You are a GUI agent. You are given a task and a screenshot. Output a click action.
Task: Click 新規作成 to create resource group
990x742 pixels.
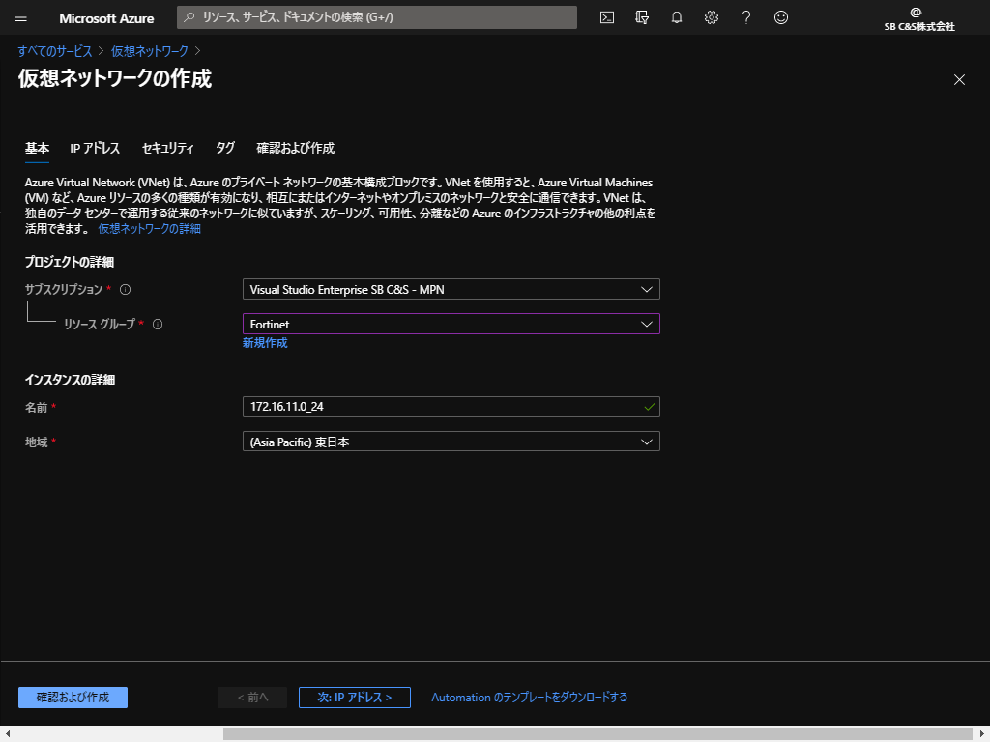(x=265, y=343)
